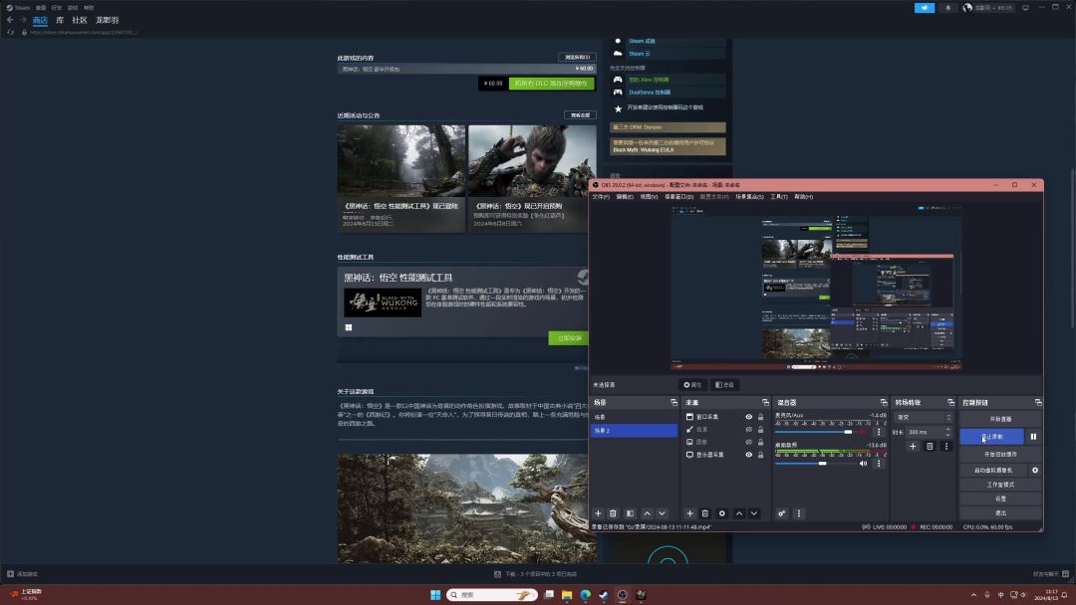Open source properties gear icon
The width and height of the screenshot is (1076, 605).
[722, 513]
